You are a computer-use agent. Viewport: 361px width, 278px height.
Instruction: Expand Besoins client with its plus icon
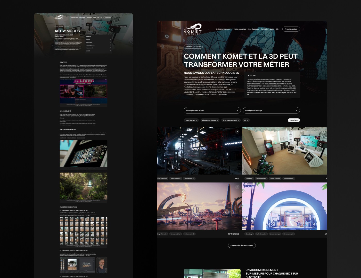point(110,42)
